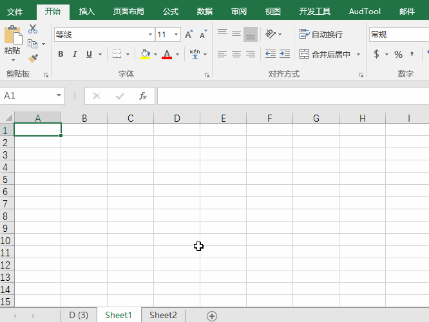Open font color dropdown arrow

pos(177,54)
